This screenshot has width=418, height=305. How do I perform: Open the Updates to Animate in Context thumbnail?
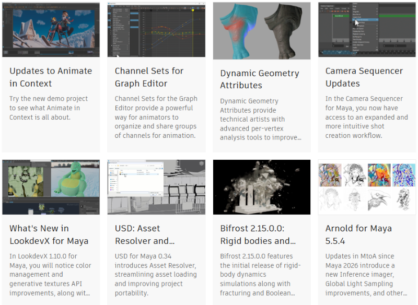point(51,30)
